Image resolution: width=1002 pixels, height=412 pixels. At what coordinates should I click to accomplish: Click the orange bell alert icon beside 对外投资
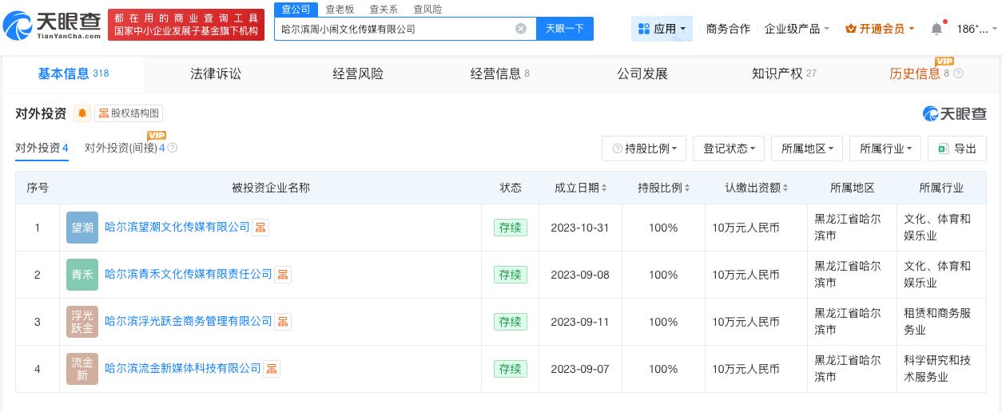82,113
